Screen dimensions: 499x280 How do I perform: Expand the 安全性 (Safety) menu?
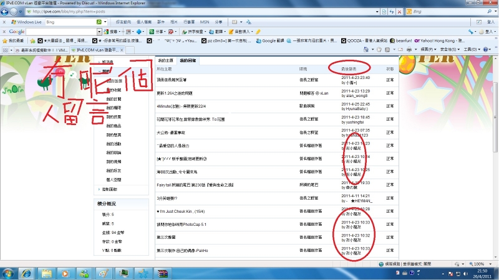point(451,49)
